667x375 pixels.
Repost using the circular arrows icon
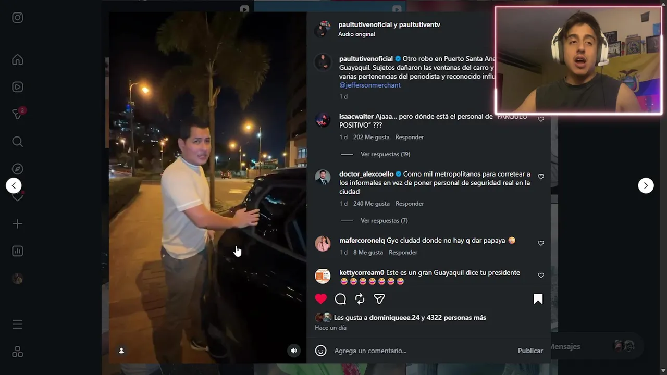(x=360, y=299)
